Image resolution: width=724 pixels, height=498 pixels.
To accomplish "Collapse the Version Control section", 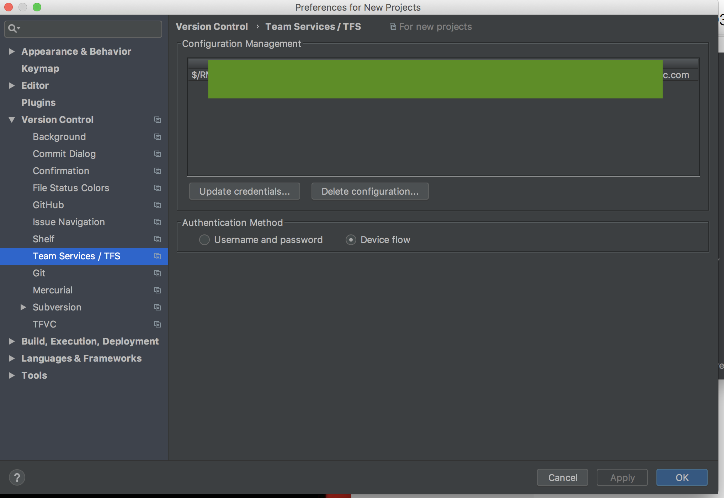I will point(11,120).
